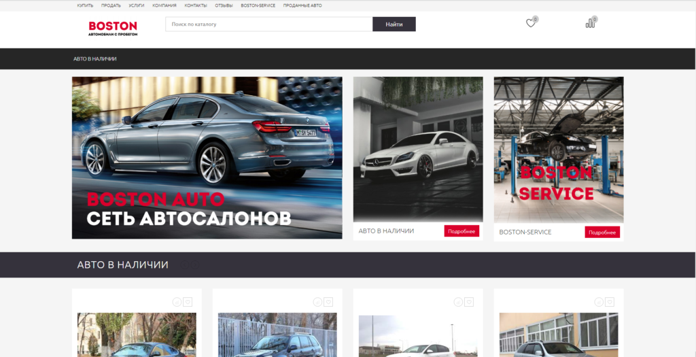696x357 pixels.
Task: Show previous cars in the АВТО В НАЛИЧИИ carousel
Action: coord(185,265)
